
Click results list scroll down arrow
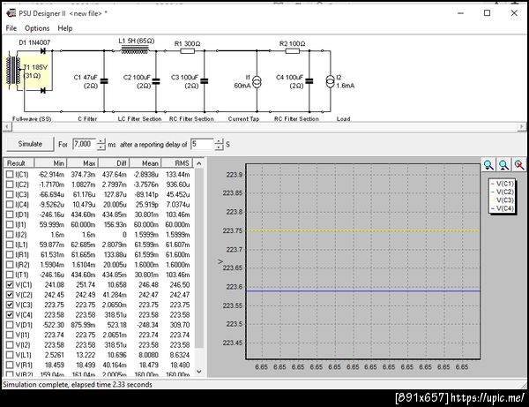click(x=199, y=371)
